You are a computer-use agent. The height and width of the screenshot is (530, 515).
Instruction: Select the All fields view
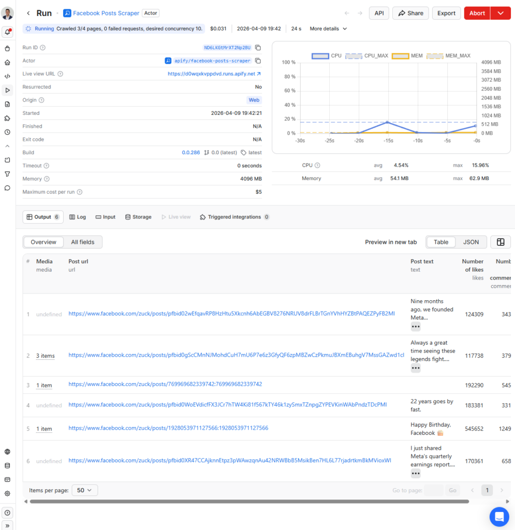click(83, 242)
